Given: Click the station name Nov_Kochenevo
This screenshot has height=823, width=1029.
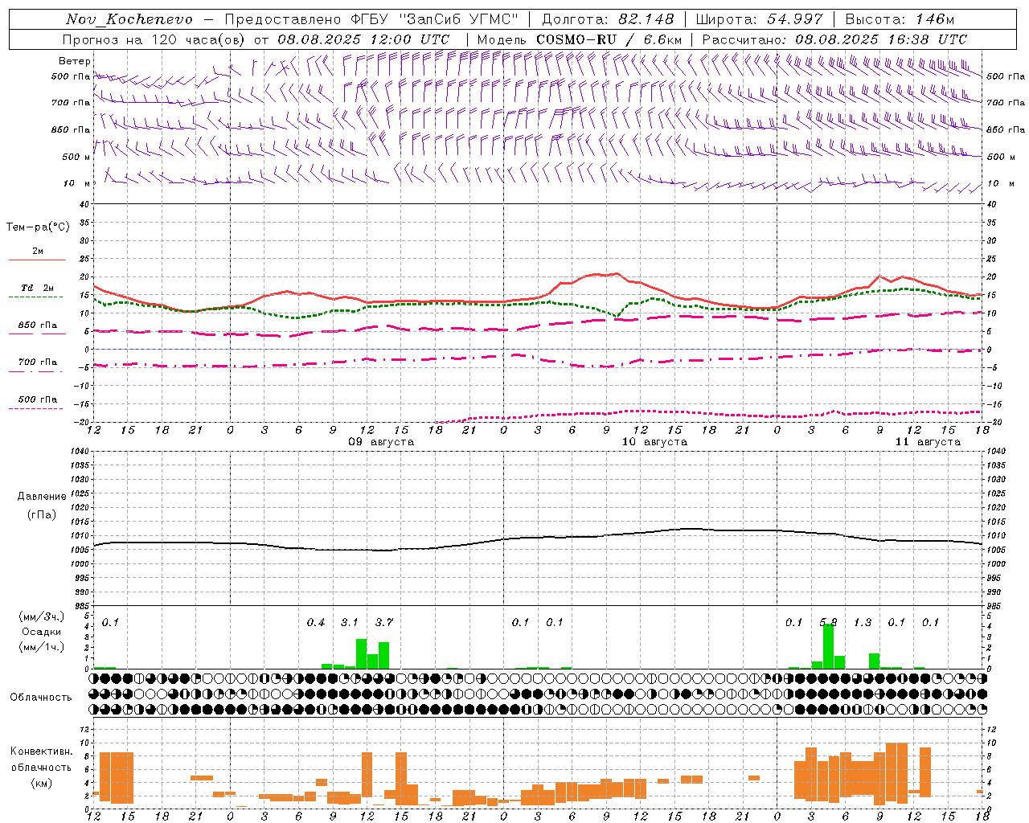Looking at the screenshot, I should 129,19.
